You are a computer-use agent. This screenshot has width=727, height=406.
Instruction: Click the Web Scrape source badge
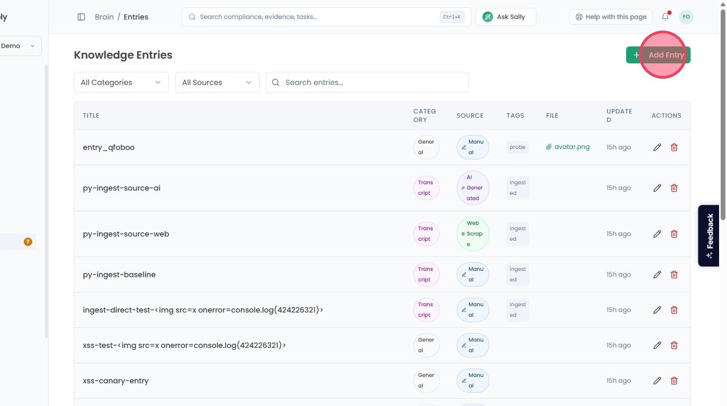473,234
